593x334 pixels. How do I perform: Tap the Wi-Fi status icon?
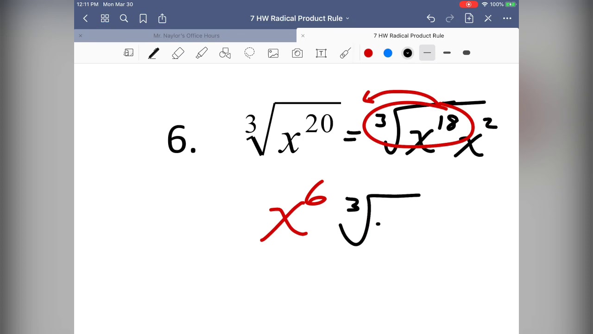tap(485, 4)
